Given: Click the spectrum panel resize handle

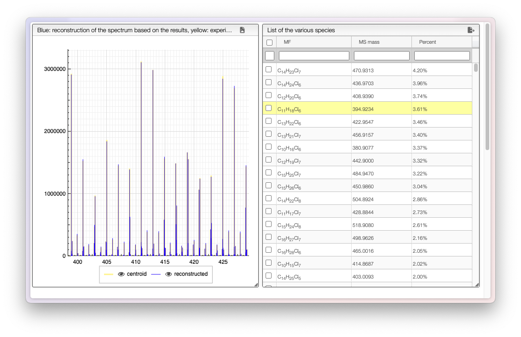Looking at the screenshot, I should click(256, 285).
